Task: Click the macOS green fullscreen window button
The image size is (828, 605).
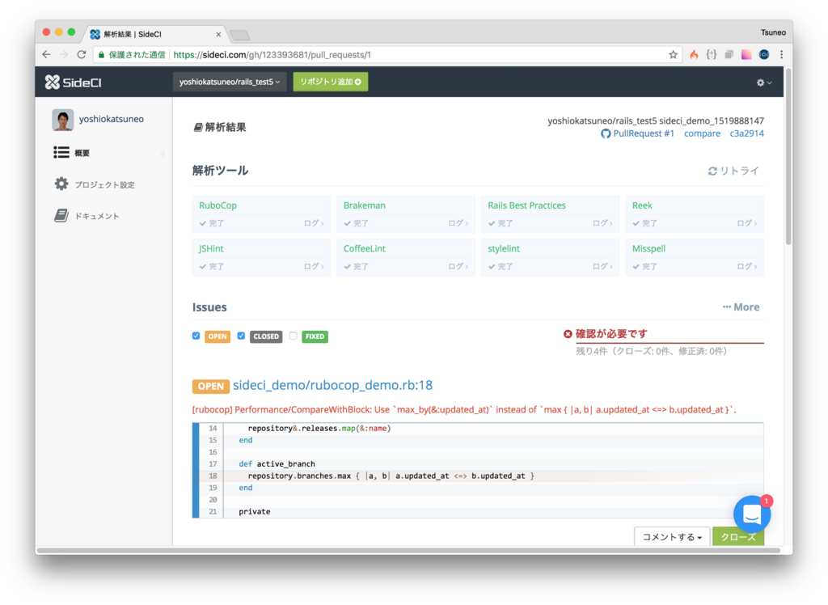Action: pos(71,33)
